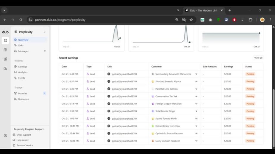Bookmark this page with the star
This screenshot has height=154, width=275.
click(x=191, y=20)
